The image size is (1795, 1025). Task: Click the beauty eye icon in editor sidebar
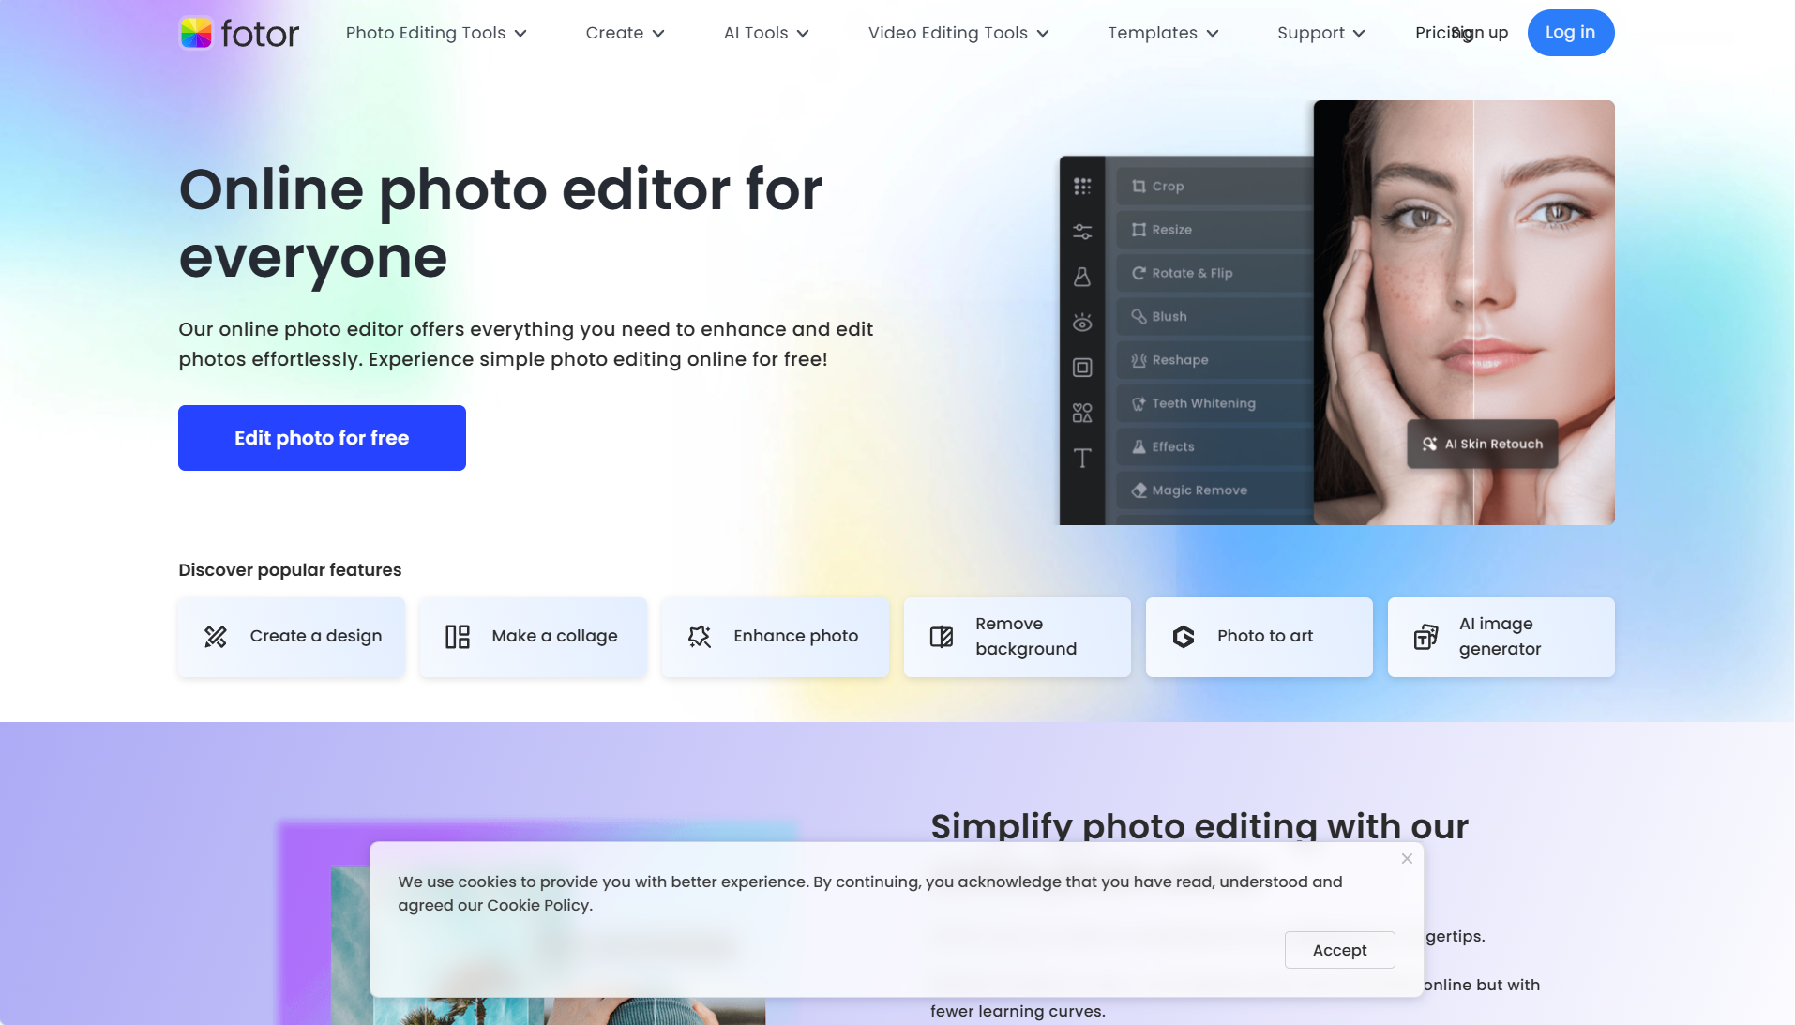click(1082, 322)
